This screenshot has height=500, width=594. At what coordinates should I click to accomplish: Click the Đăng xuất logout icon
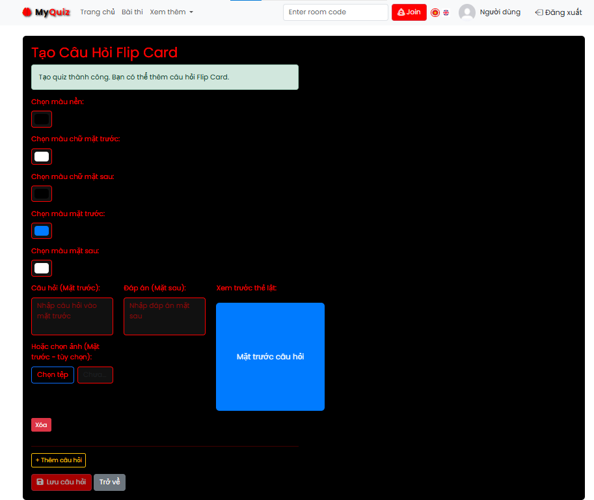coord(539,12)
